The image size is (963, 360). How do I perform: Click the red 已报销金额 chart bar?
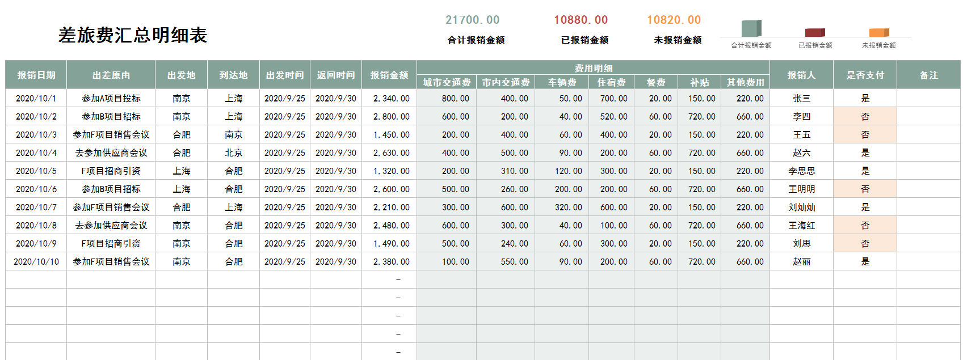coord(814,33)
